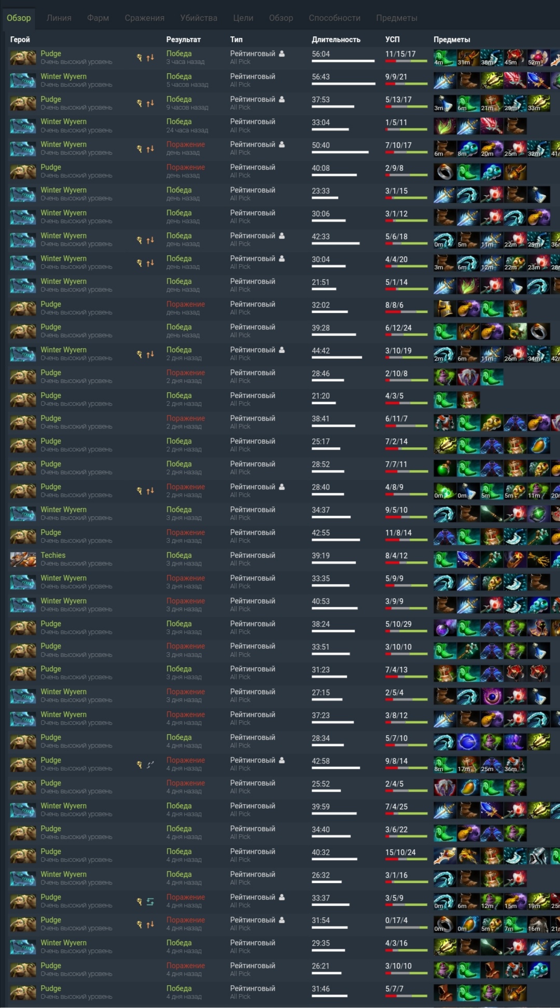Click party icon in the 37:53 match
This screenshot has height=1008, width=560.
tap(282, 99)
